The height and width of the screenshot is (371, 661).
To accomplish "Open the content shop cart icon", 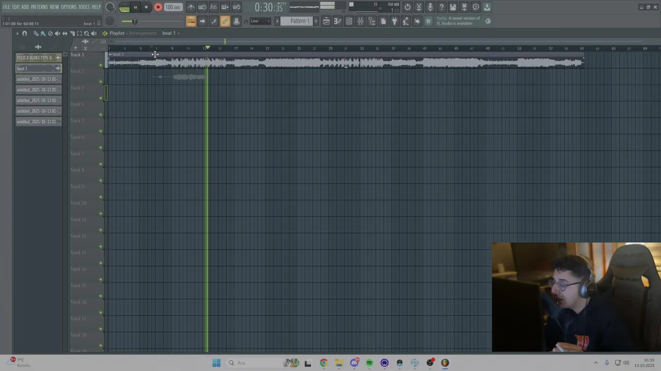I will (x=428, y=21).
